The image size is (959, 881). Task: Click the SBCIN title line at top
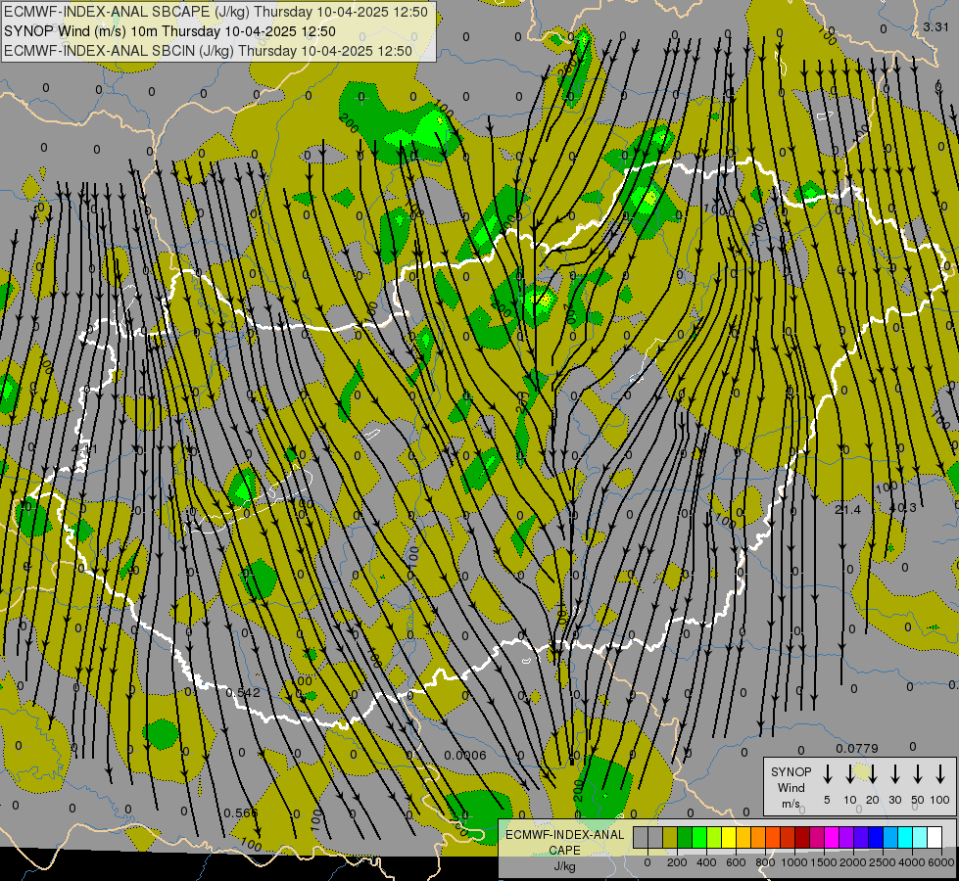click(x=209, y=51)
